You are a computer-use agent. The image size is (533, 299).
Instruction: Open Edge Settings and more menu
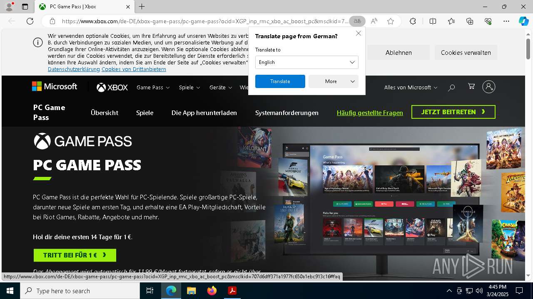tap(506, 21)
